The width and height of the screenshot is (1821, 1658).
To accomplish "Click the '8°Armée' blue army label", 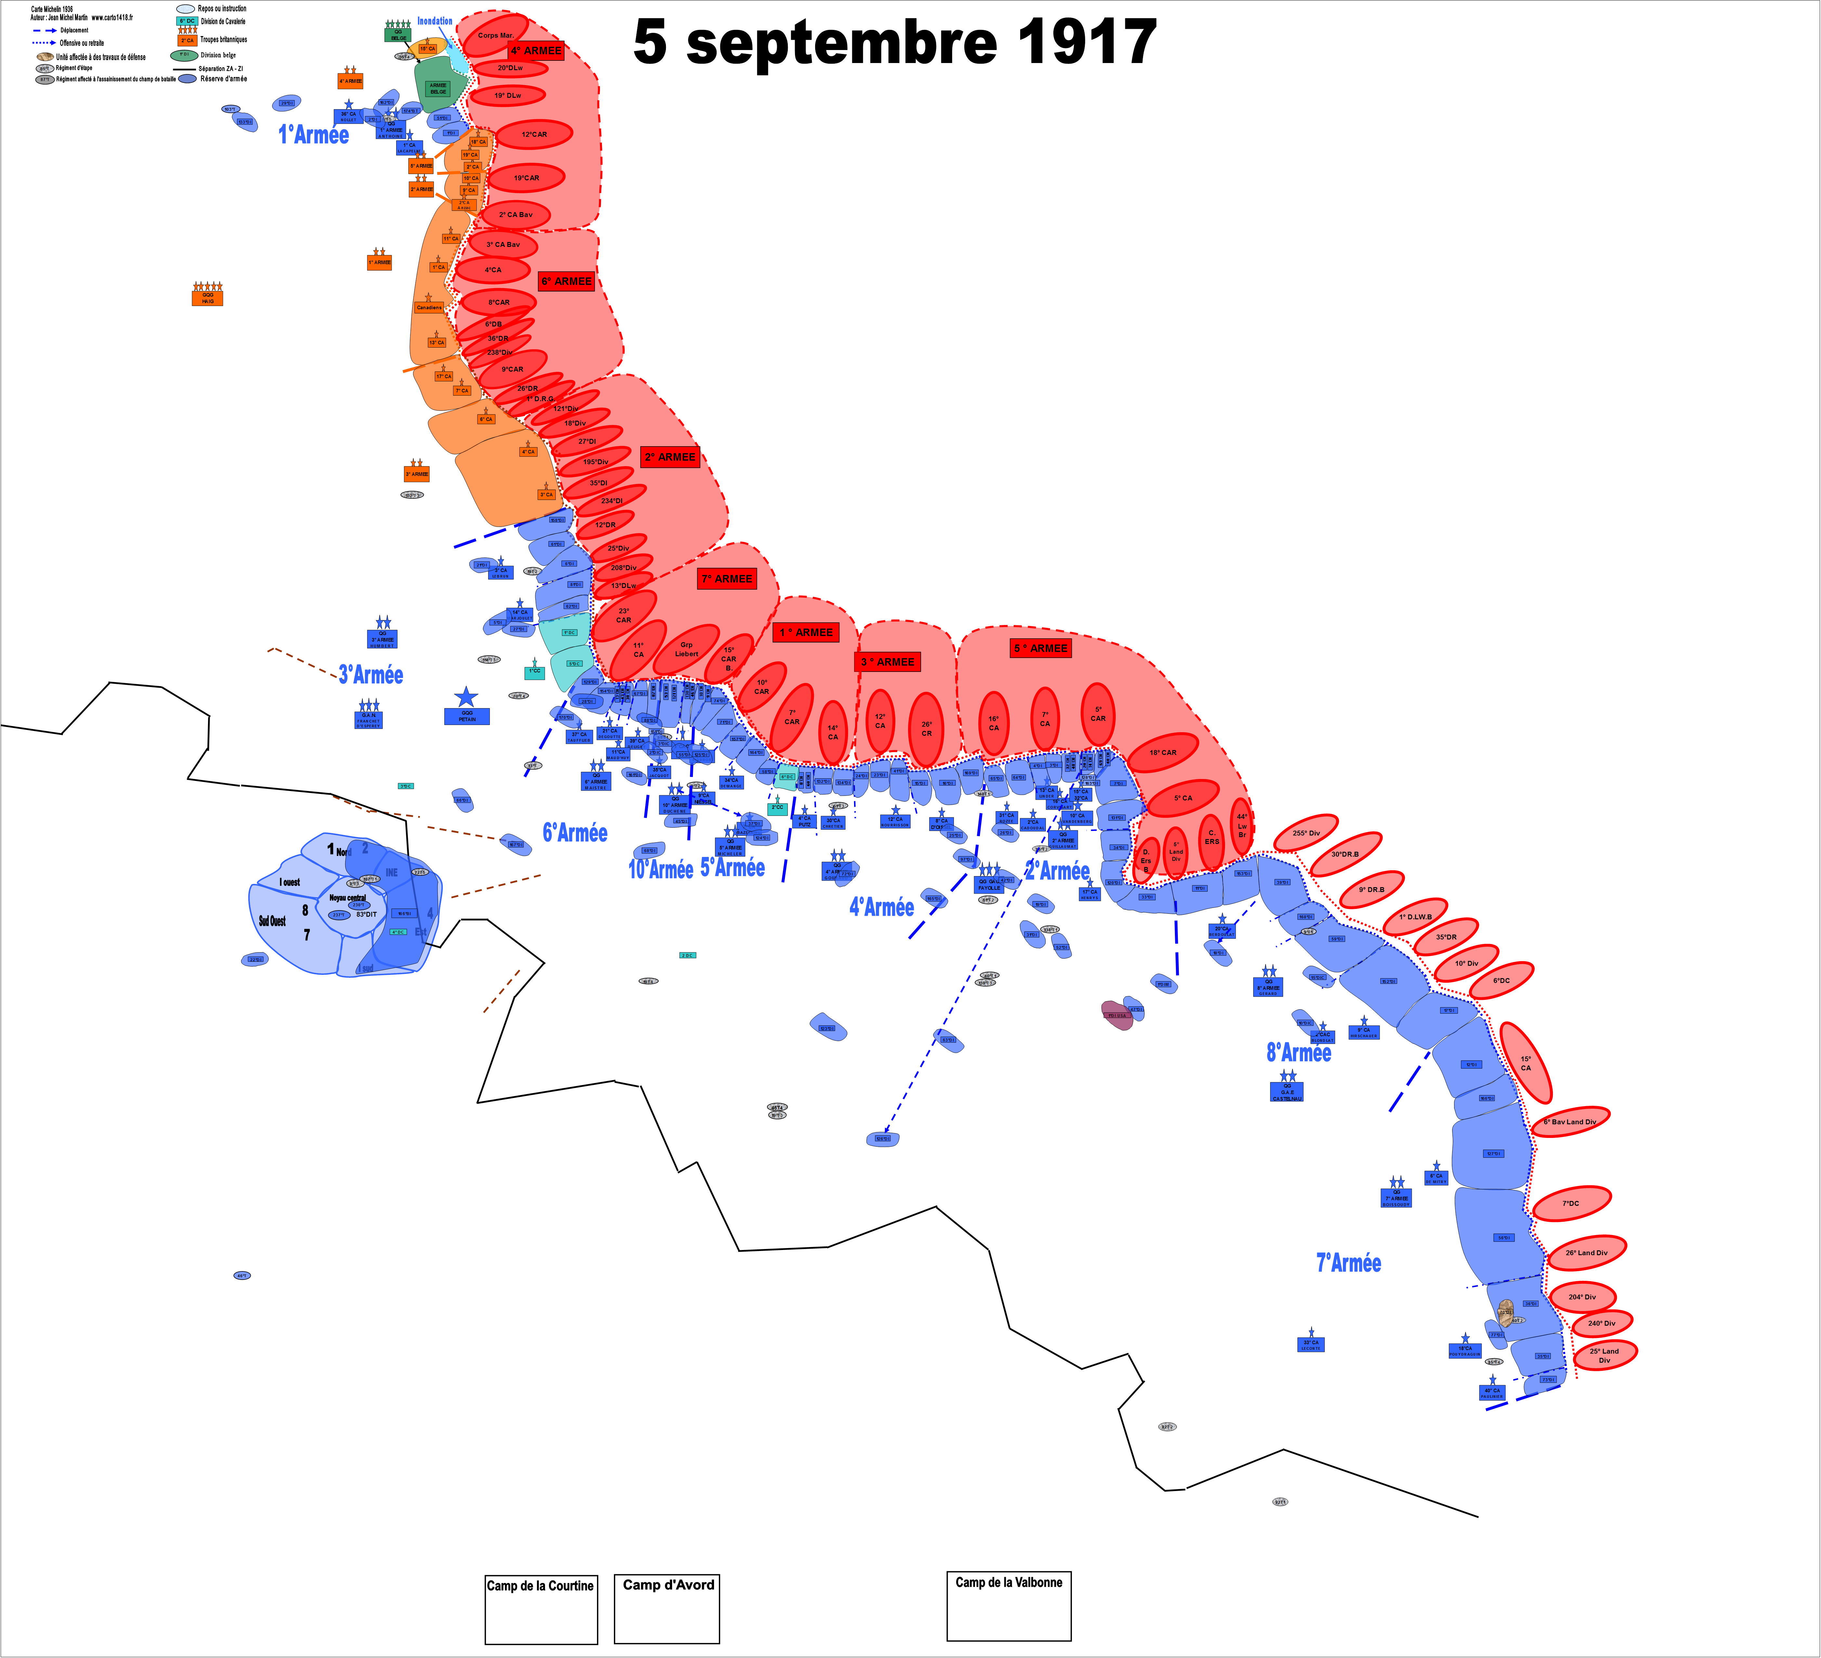I will pos(1299,1052).
